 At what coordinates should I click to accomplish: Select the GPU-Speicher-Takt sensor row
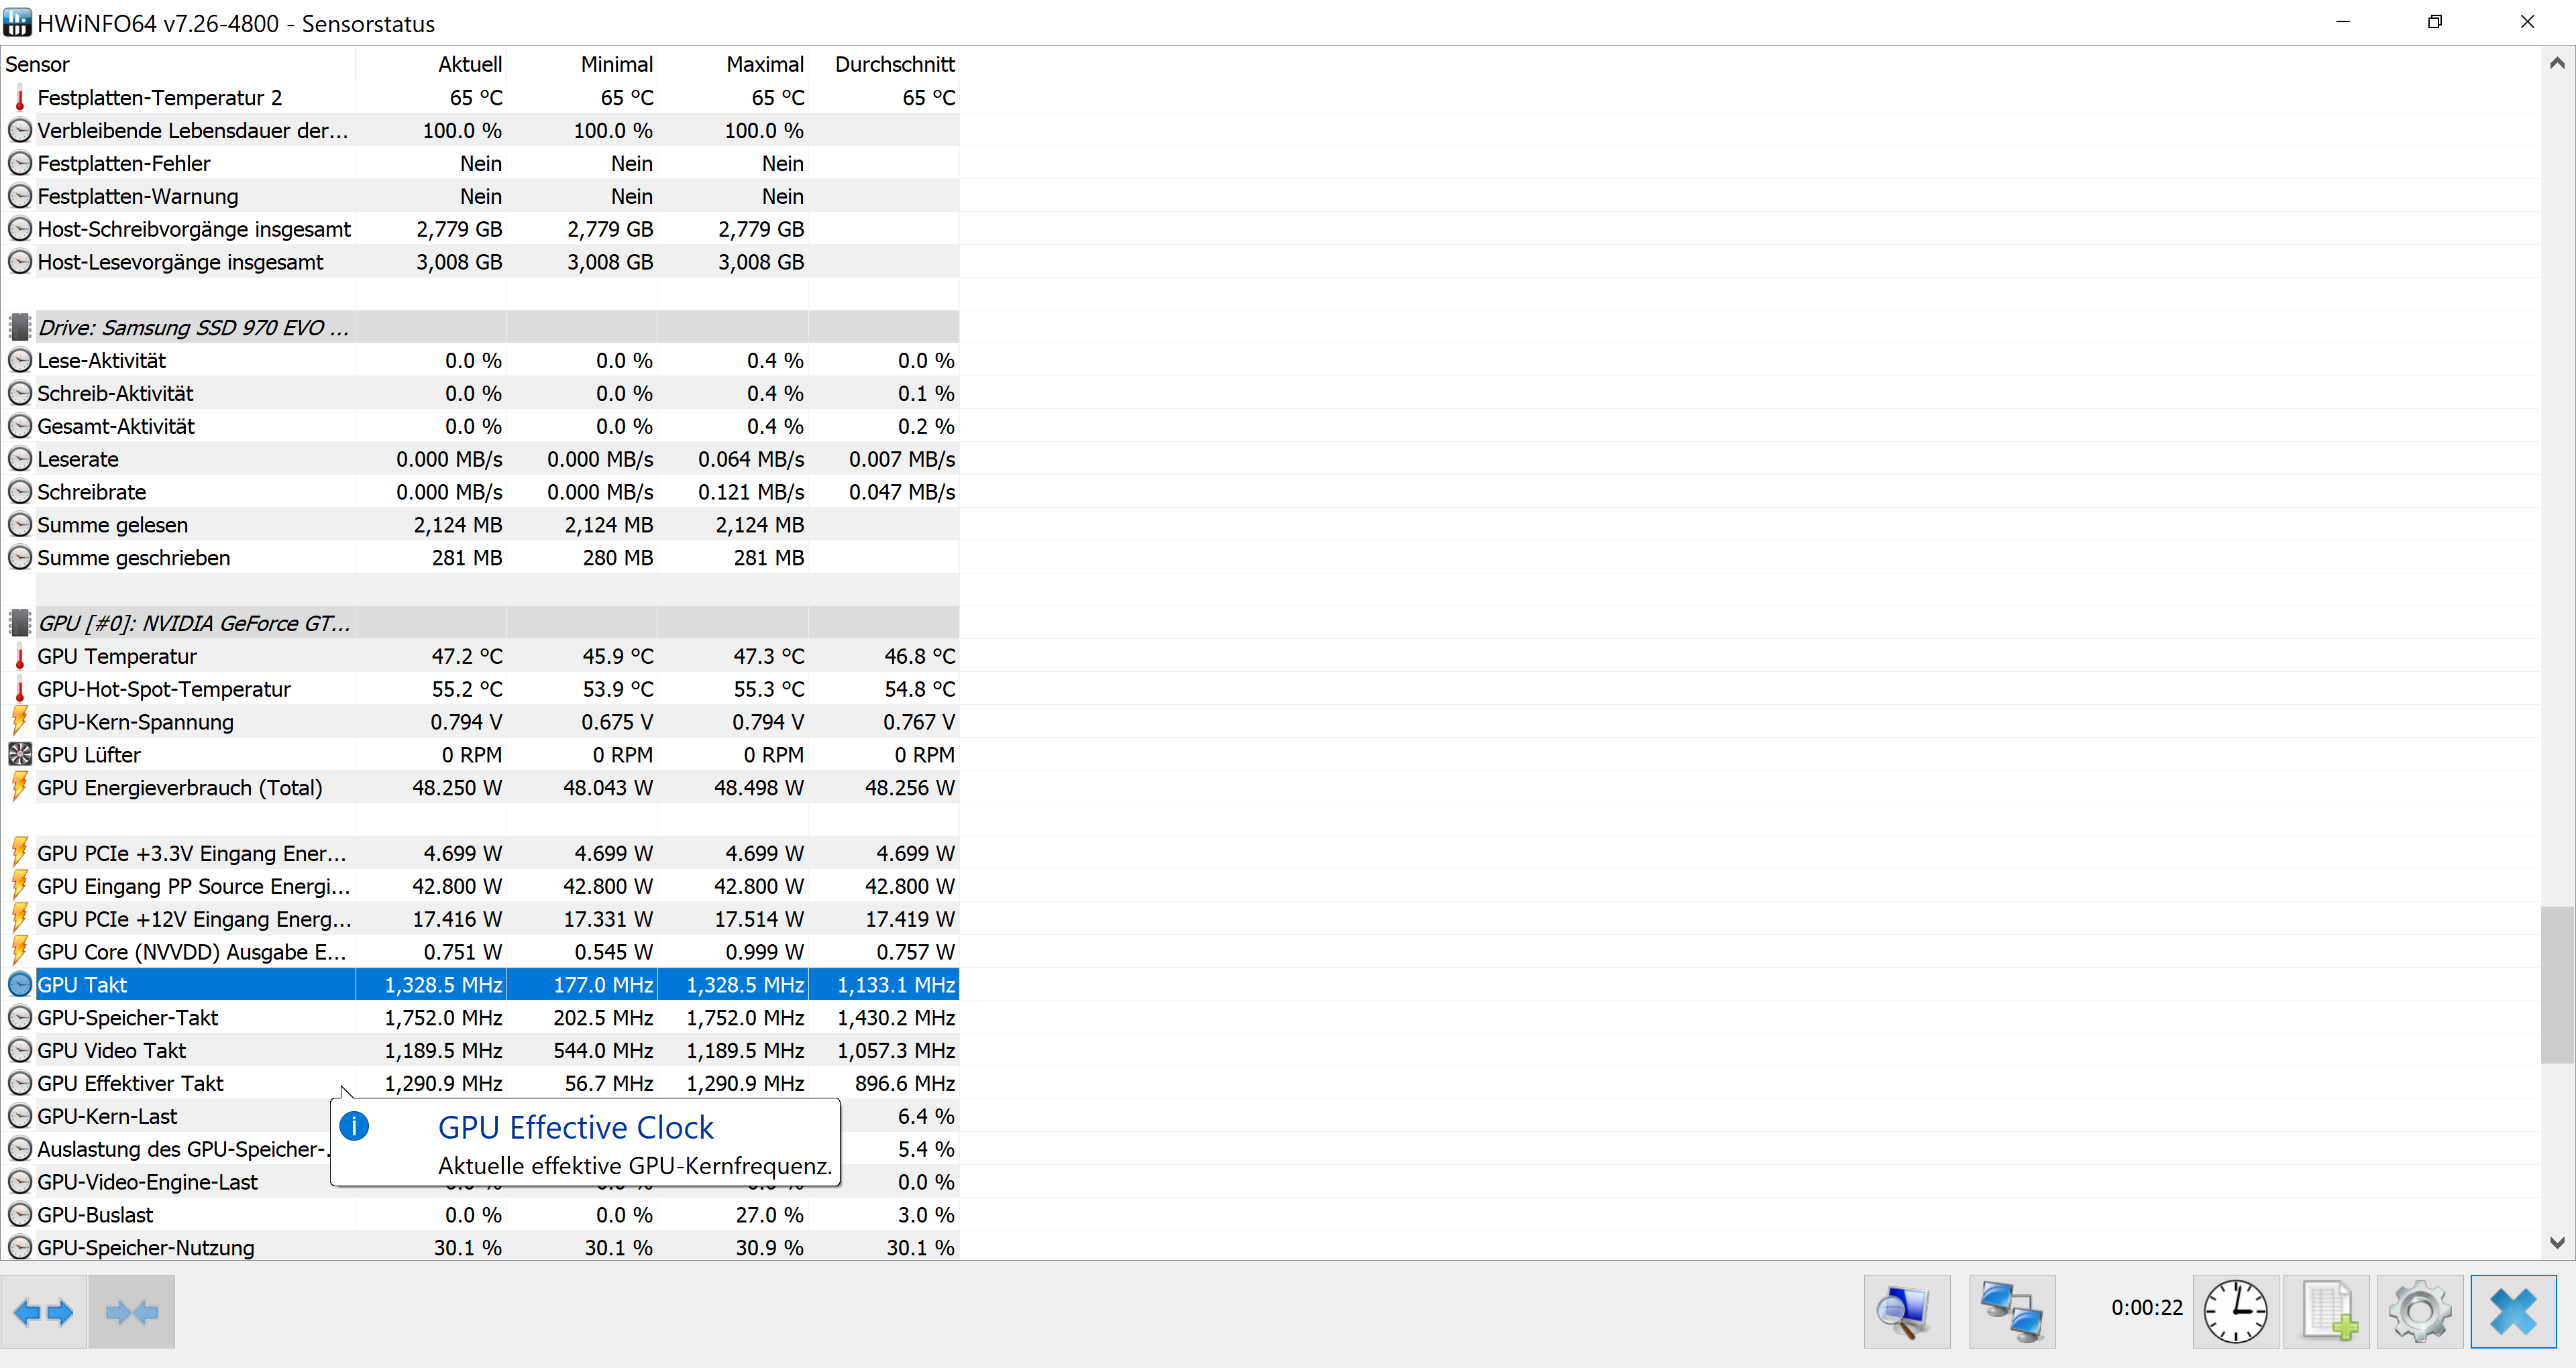[128, 1018]
